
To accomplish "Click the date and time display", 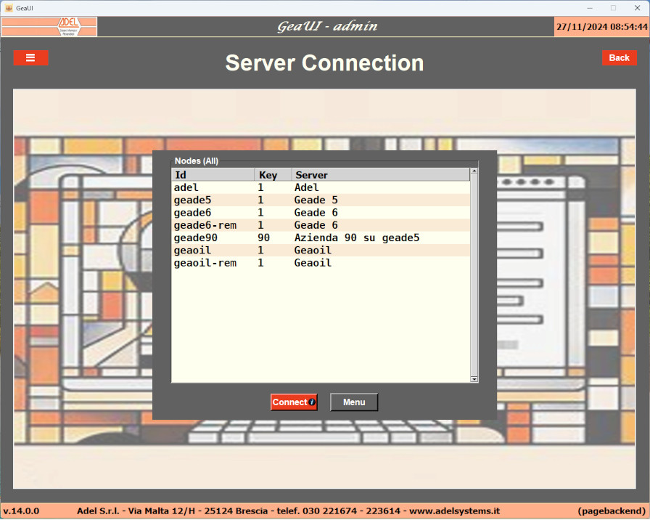I will [601, 27].
